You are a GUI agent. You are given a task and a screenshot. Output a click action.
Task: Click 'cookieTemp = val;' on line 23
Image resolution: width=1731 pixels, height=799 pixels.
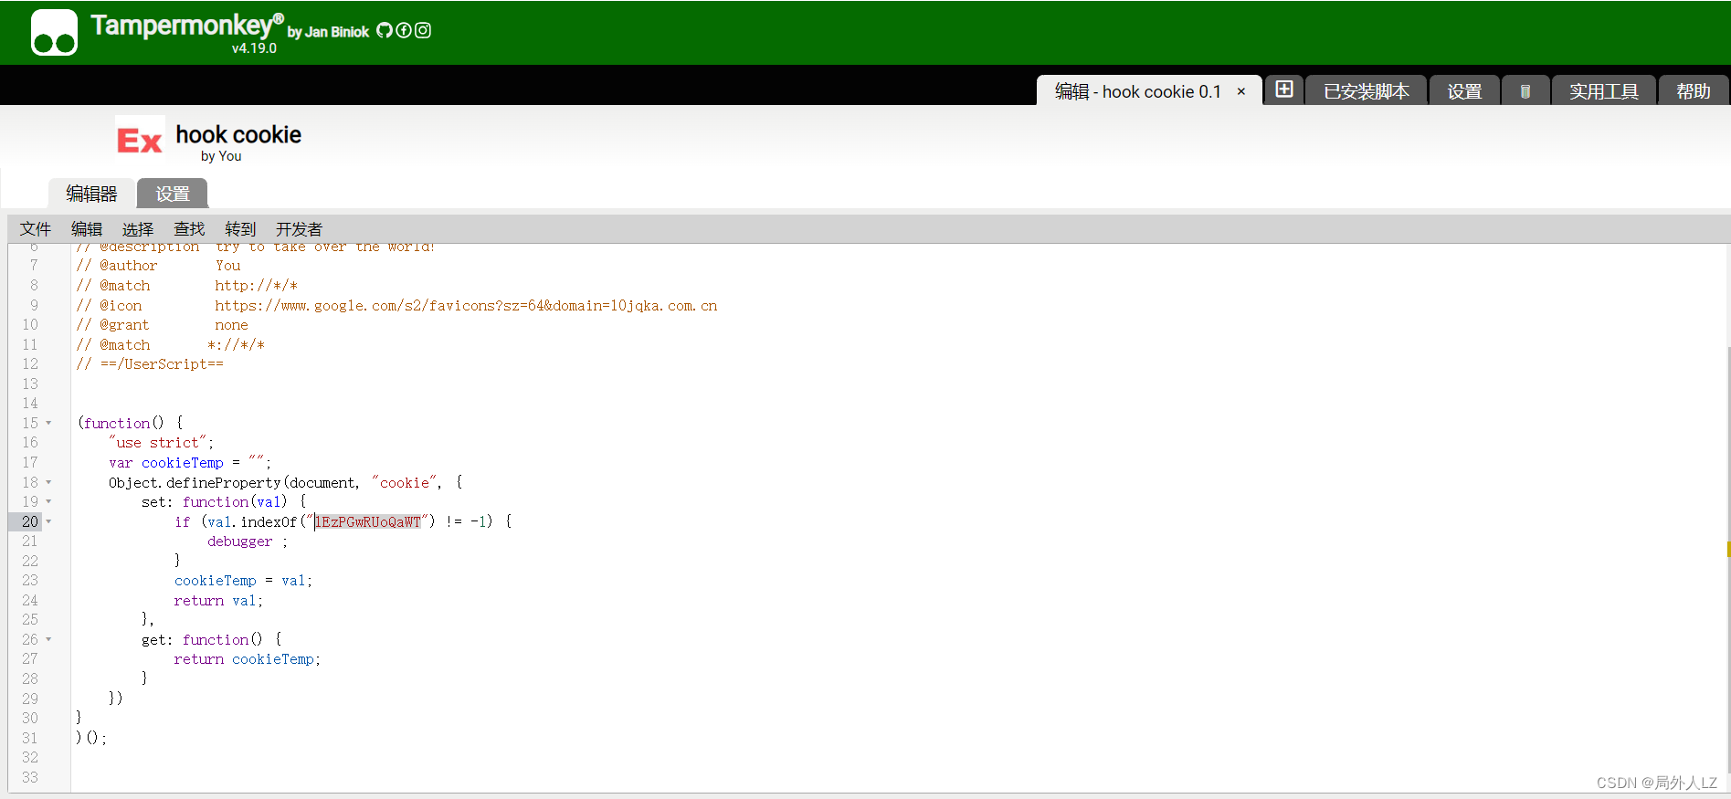pyautogui.click(x=244, y=581)
